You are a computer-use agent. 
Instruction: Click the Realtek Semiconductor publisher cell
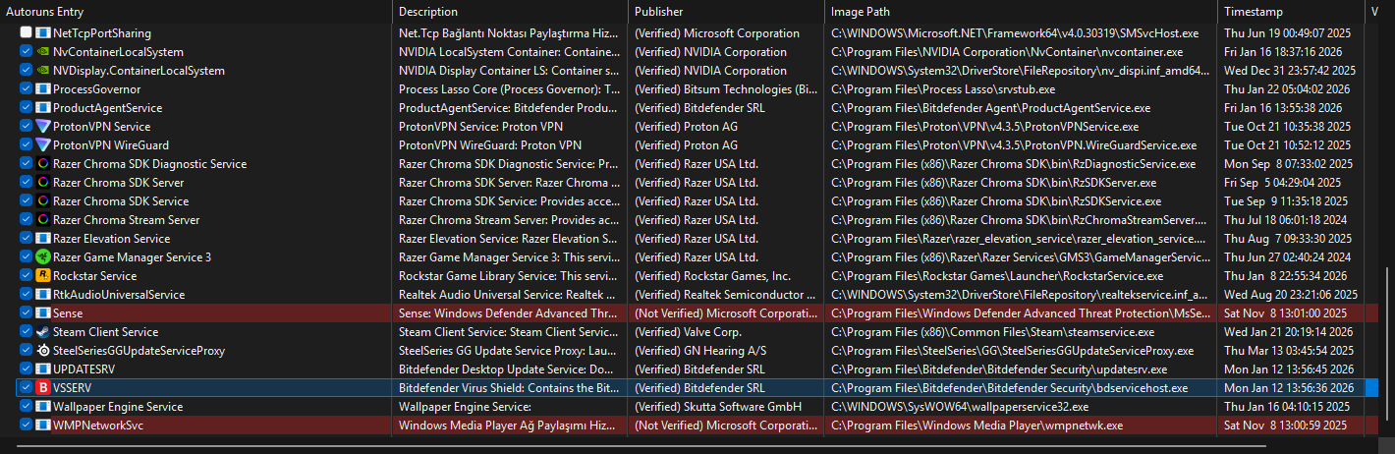click(726, 295)
